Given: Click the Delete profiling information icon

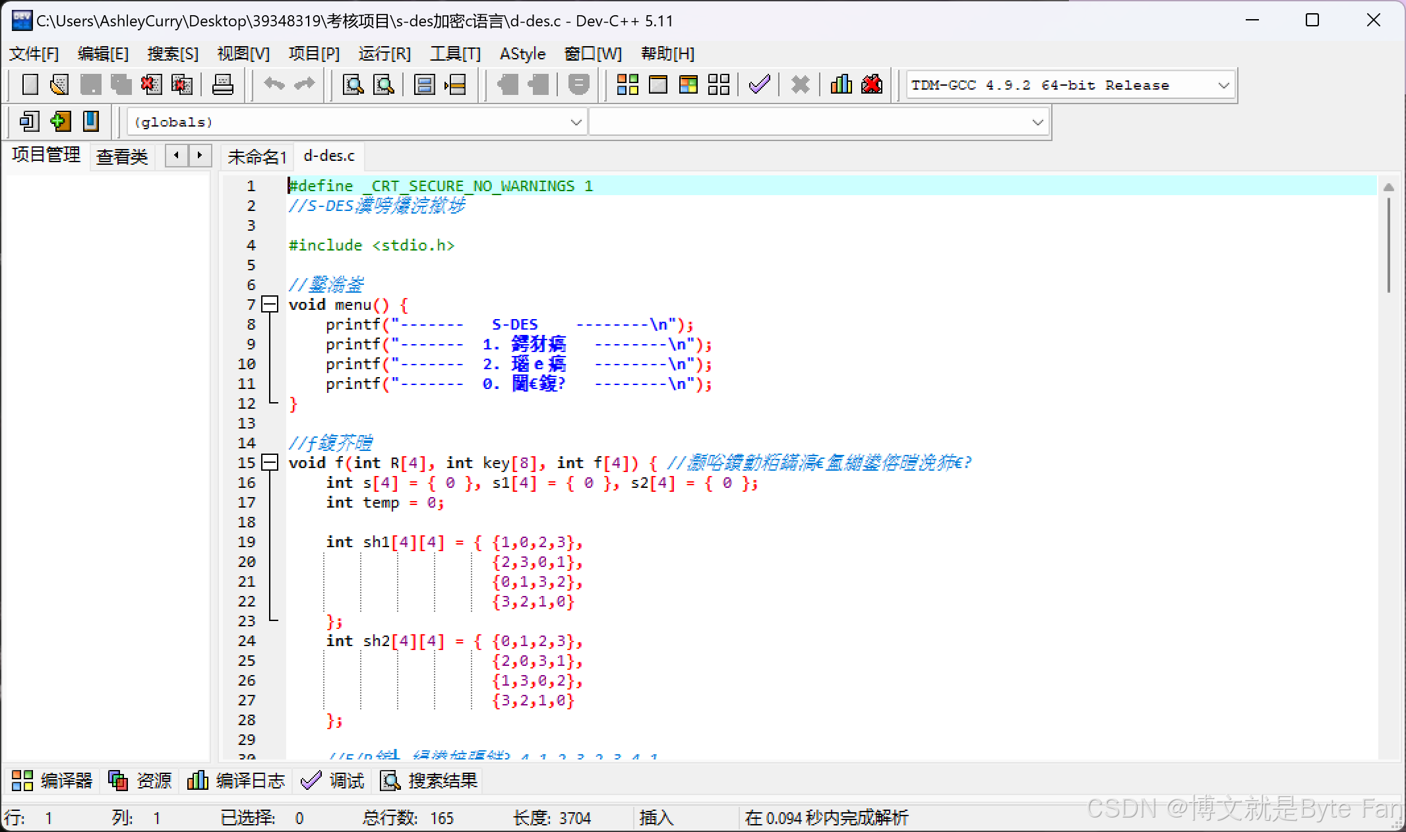Looking at the screenshot, I should (x=872, y=84).
